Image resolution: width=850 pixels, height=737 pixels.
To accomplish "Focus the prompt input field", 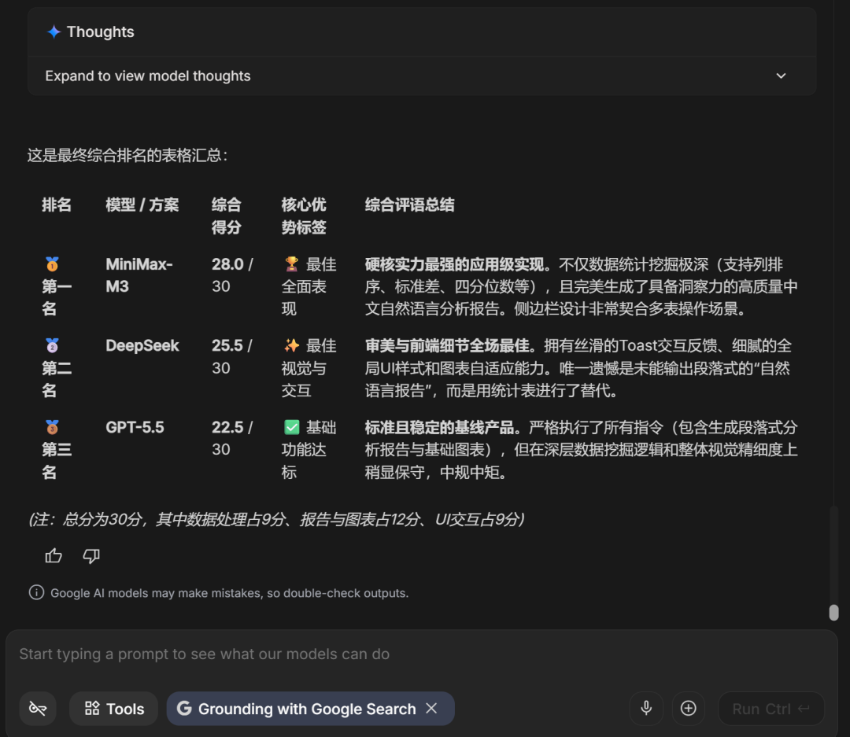I will (422, 654).
